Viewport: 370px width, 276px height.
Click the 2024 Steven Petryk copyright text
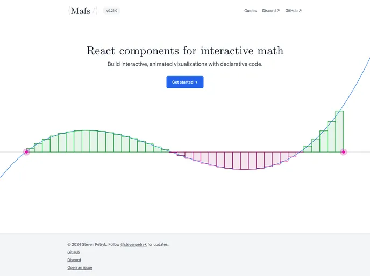[87, 244]
